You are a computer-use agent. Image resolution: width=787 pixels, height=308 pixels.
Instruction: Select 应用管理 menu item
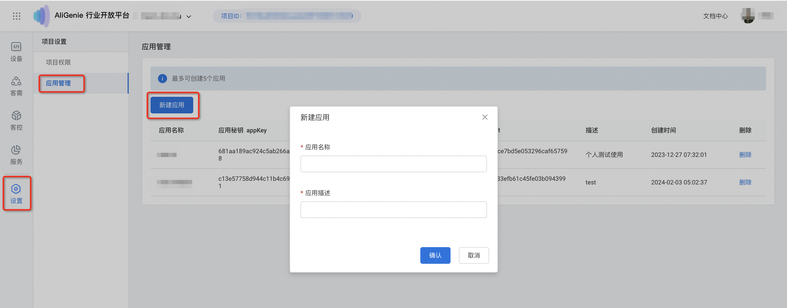(58, 83)
